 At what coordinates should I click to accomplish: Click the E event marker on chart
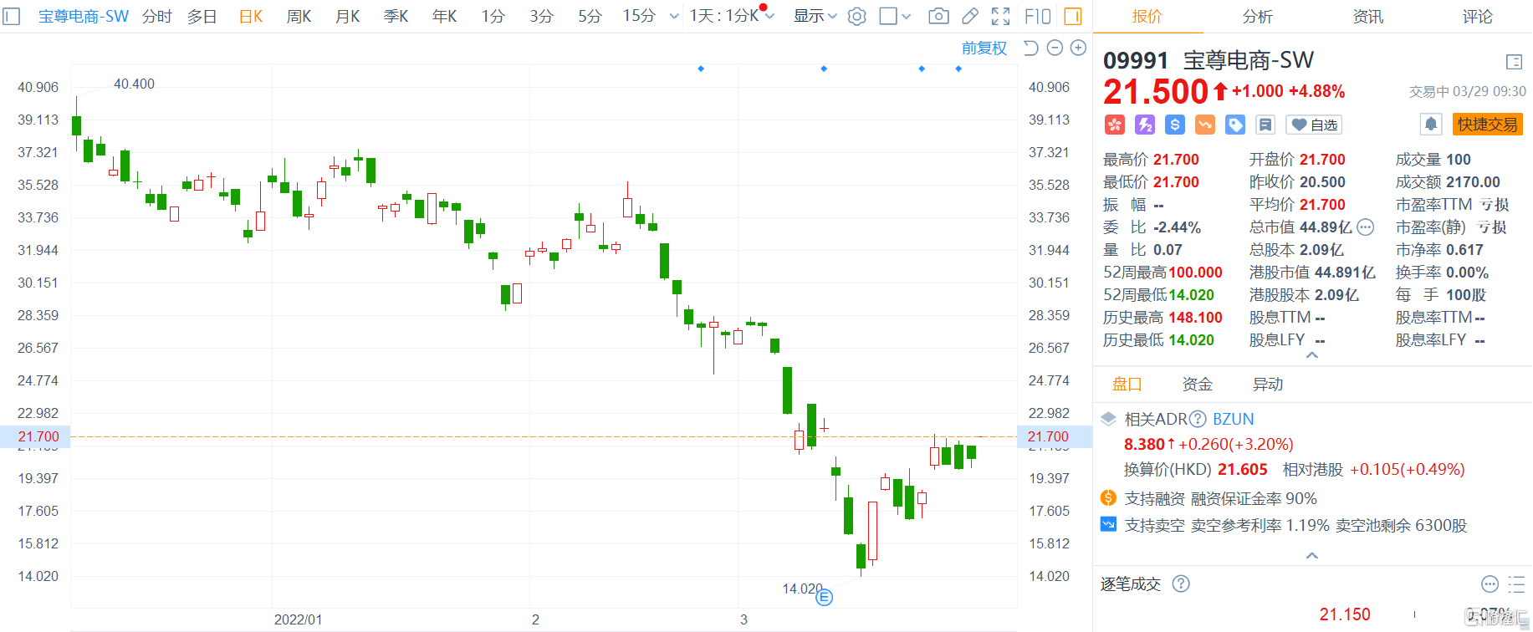(824, 597)
